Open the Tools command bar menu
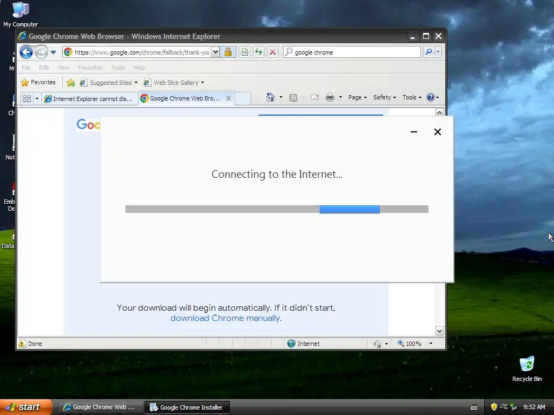This screenshot has width=554, height=415. [x=412, y=97]
